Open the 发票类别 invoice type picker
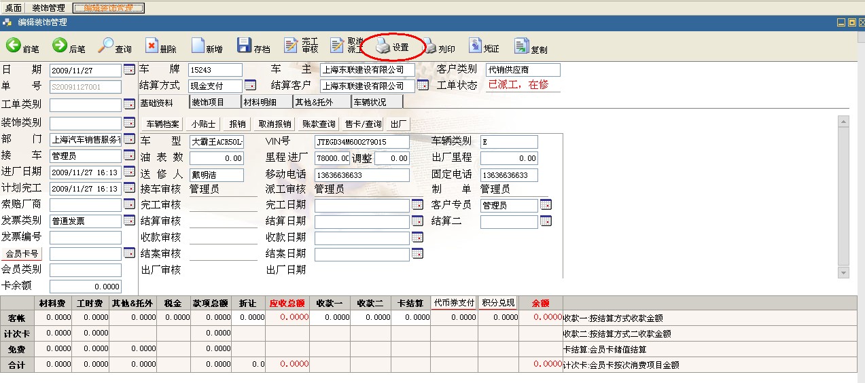This screenshot has height=383, width=865. pos(129,221)
